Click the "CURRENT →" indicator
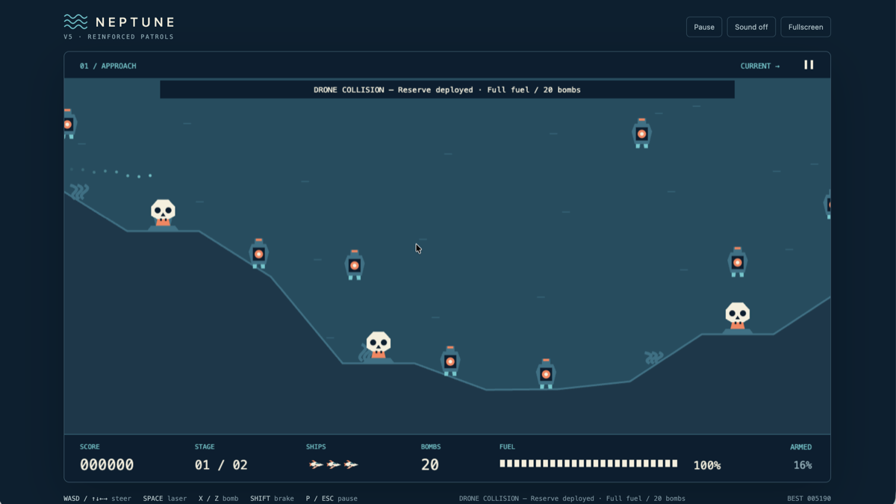Screen dimensions: 896x504 click(760, 66)
